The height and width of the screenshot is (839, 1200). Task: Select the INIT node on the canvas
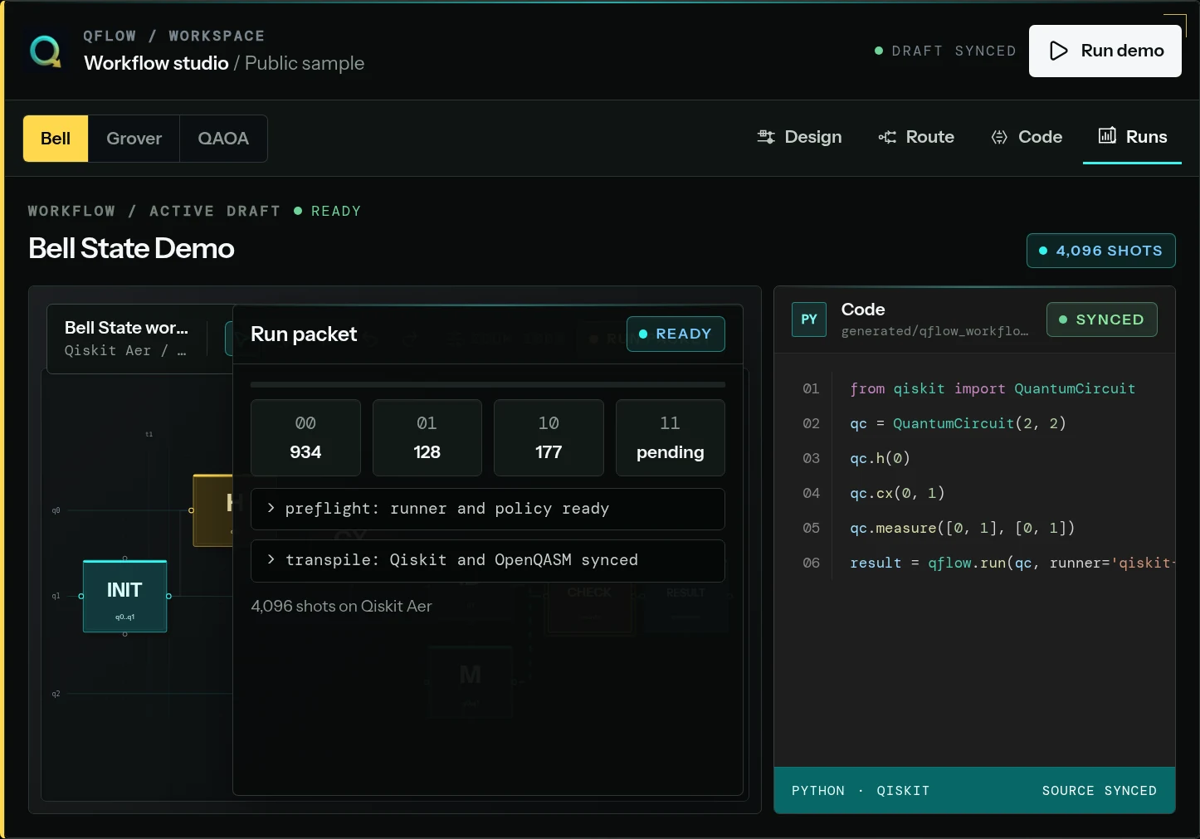click(124, 597)
